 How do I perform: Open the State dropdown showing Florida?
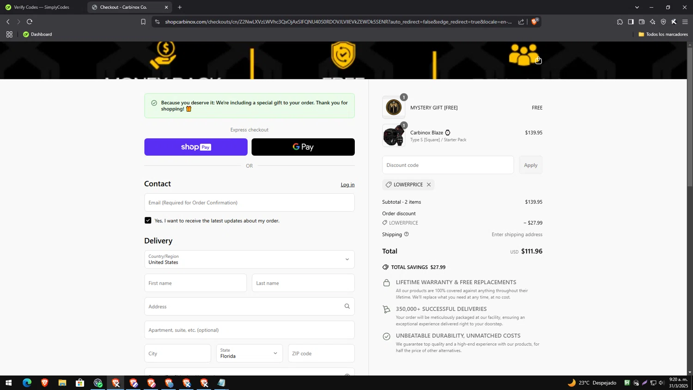249,353
